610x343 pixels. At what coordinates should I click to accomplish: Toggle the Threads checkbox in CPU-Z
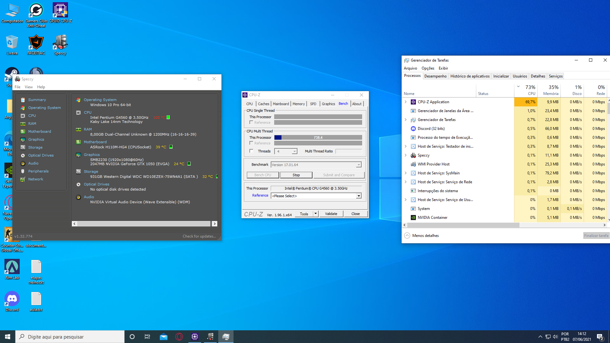(x=251, y=151)
